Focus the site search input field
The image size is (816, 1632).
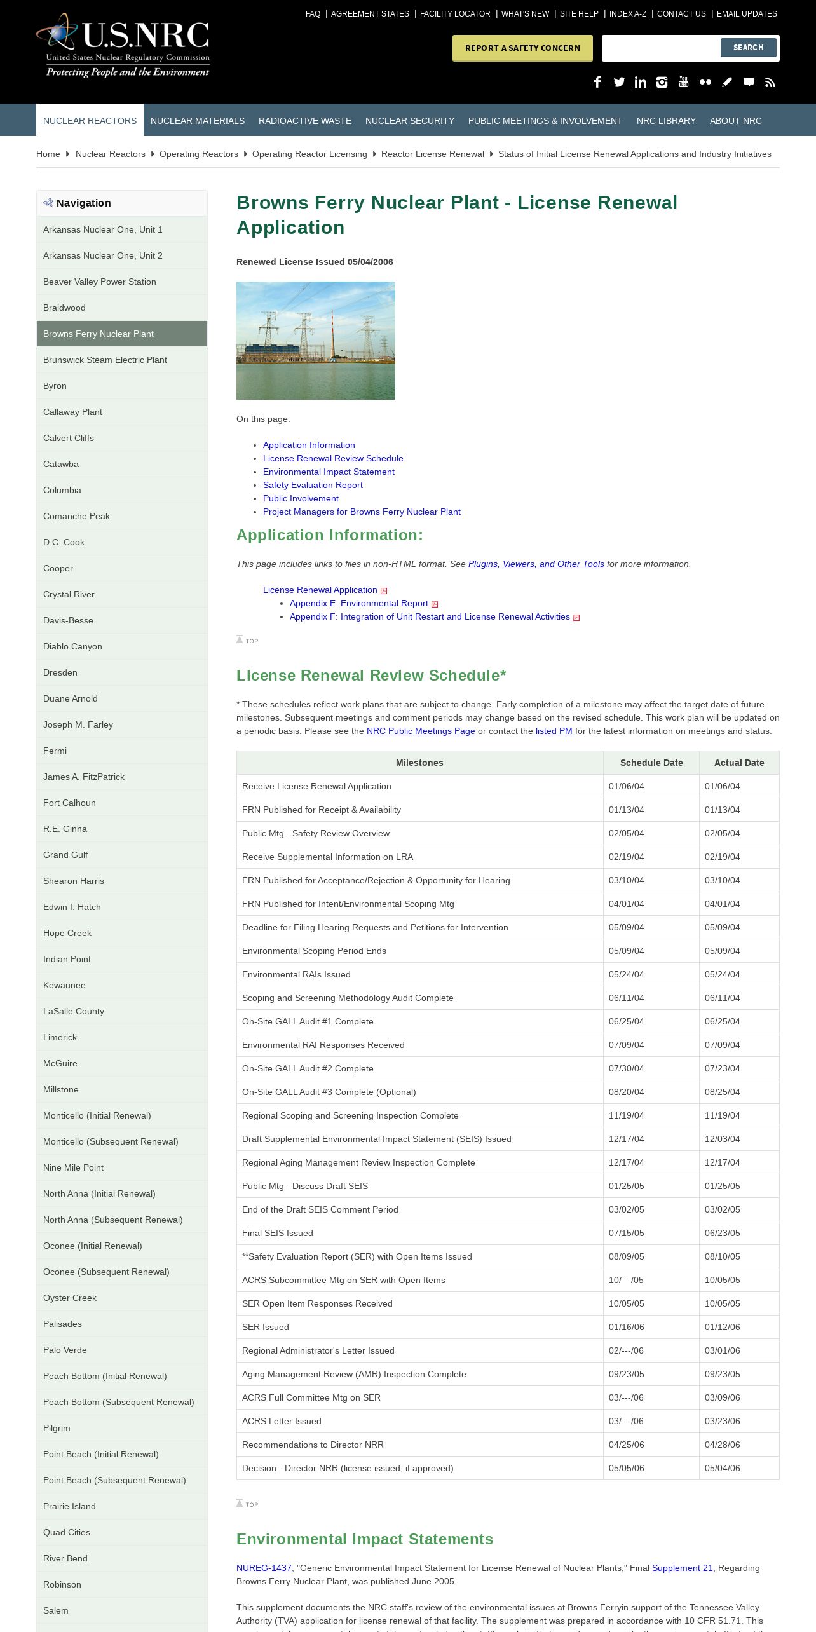click(661, 48)
